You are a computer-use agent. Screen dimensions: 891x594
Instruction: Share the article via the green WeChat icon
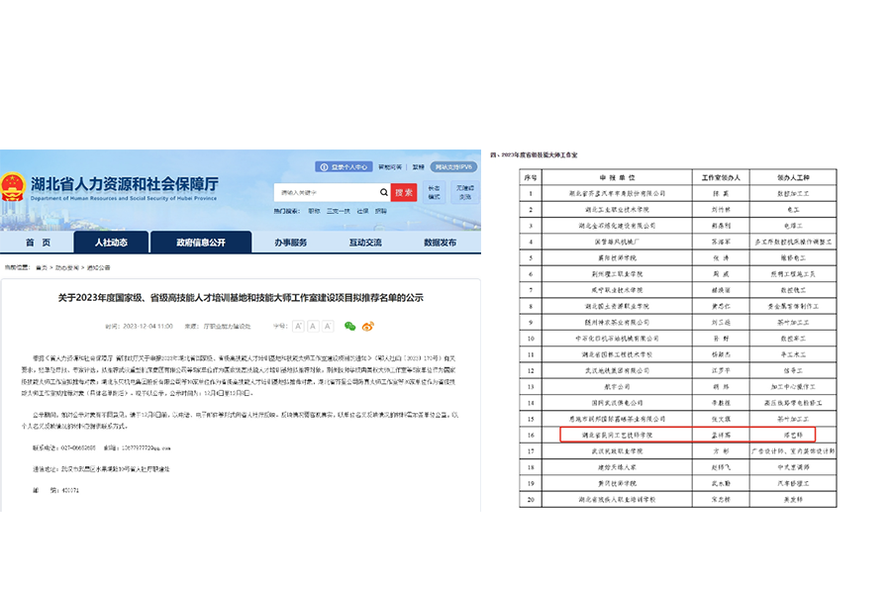coord(349,327)
